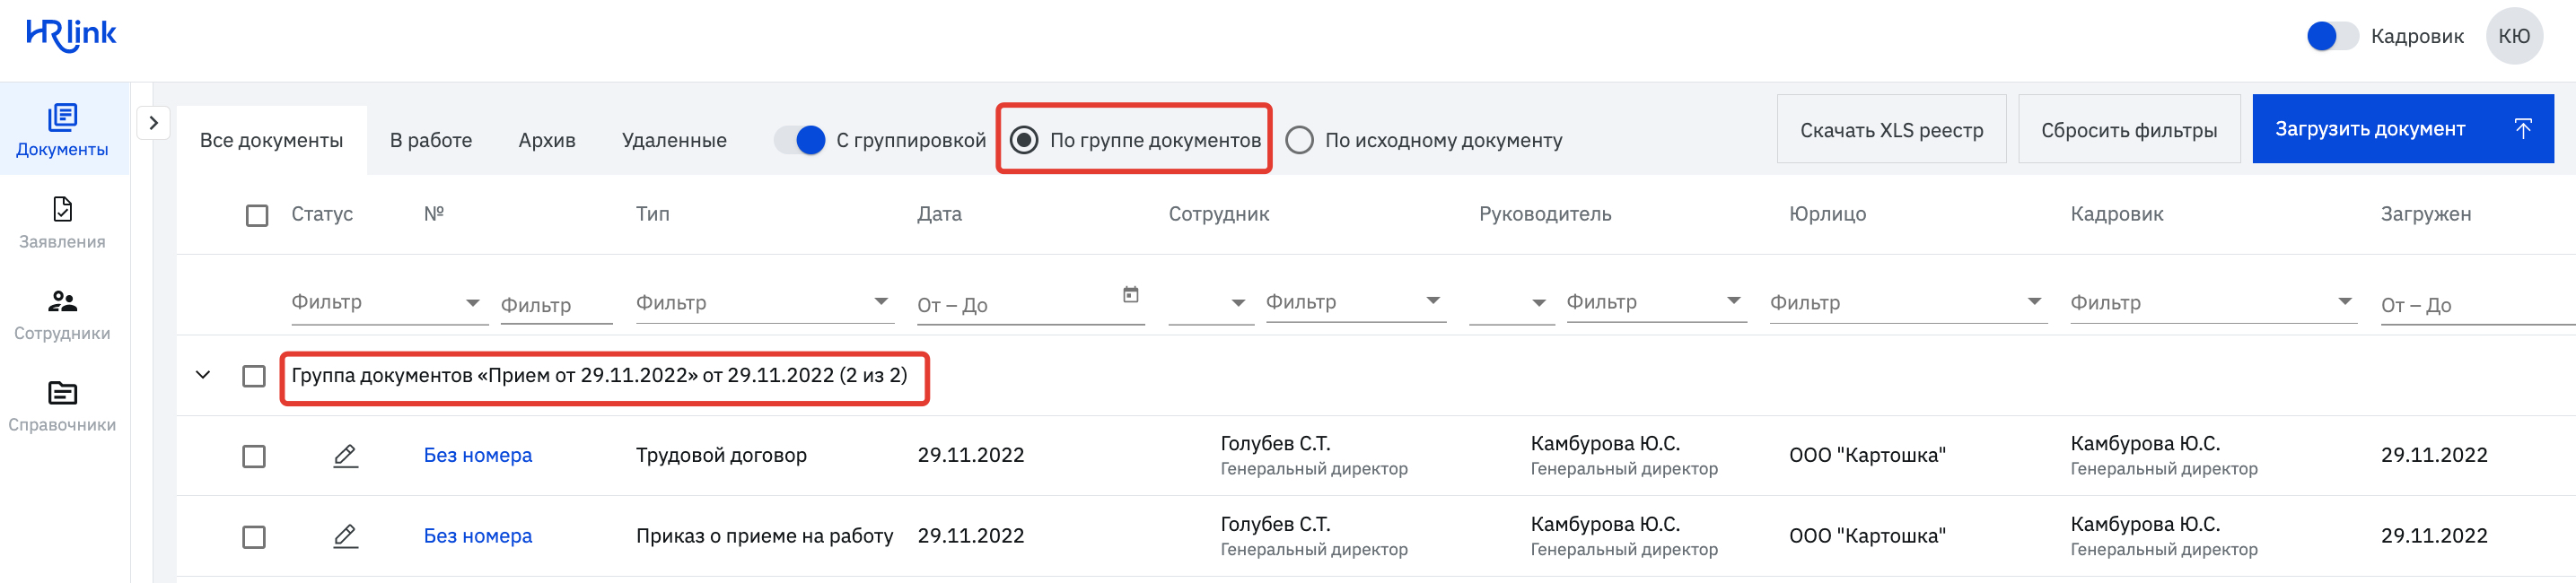Click the Загружен От – До range field
Image resolution: width=2576 pixels, height=583 pixels.
point(2476,305)
